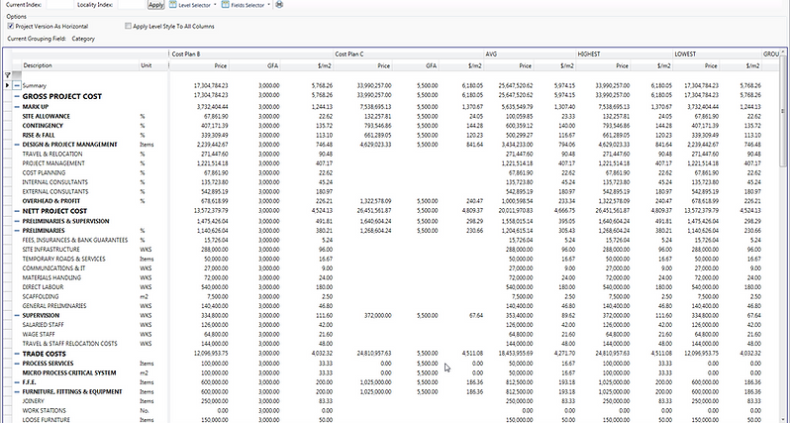Click the LOWEST band header

point(718,53)
